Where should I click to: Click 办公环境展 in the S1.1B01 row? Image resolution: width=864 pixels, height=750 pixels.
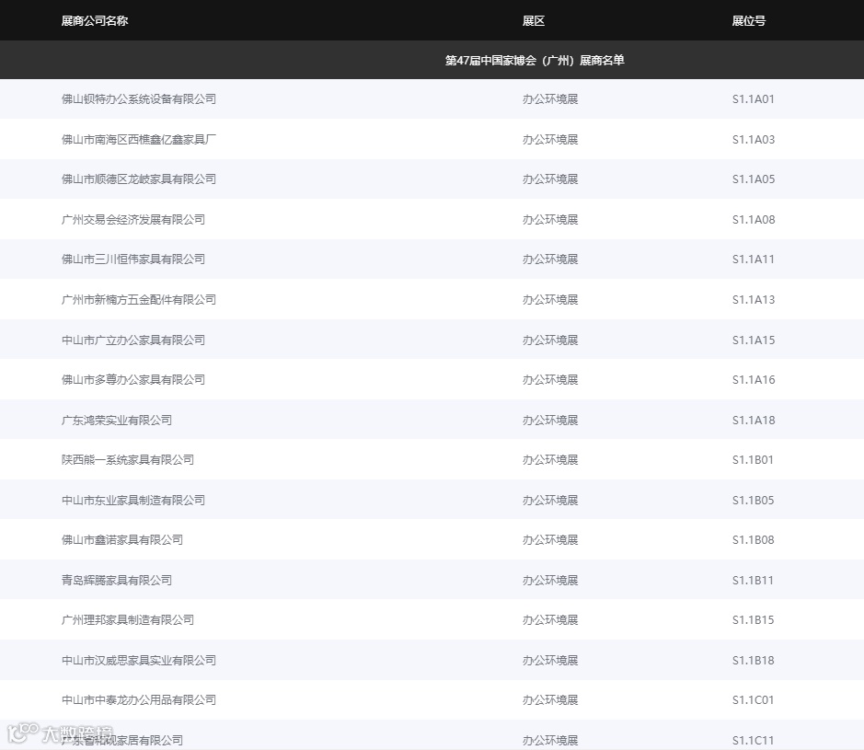pos(550,459)
